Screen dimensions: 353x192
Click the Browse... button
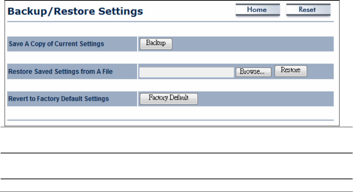pos(254,72)
